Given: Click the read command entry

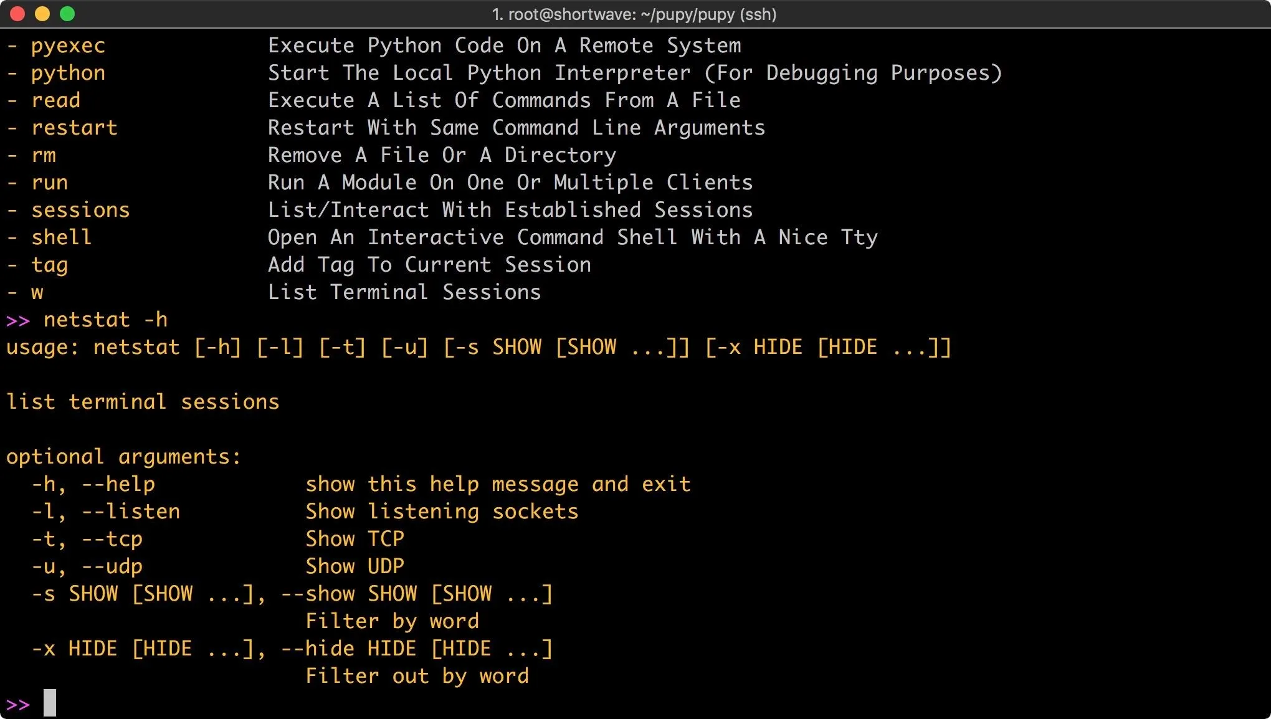Looking at the screenshot, I should 55,100.
